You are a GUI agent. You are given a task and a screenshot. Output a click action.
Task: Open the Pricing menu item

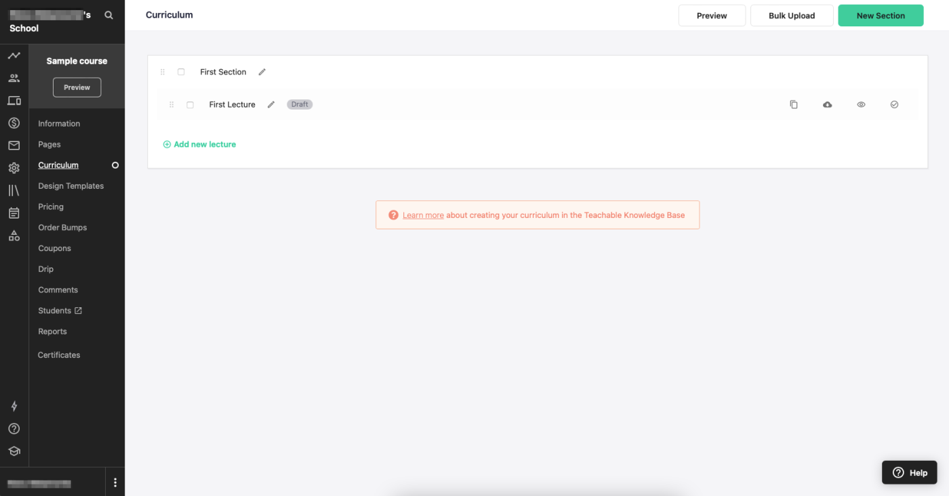click(x=51, y=206)
